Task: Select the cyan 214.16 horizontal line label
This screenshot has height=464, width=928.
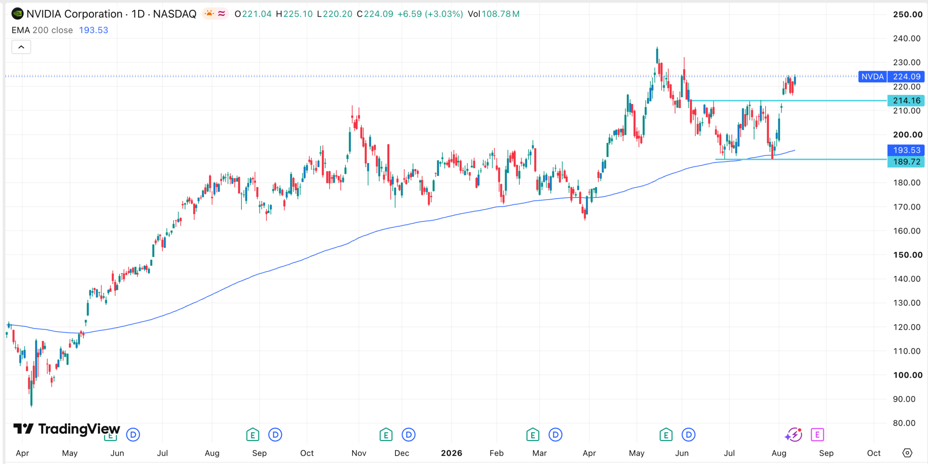Action: click(x=906, y=100)
